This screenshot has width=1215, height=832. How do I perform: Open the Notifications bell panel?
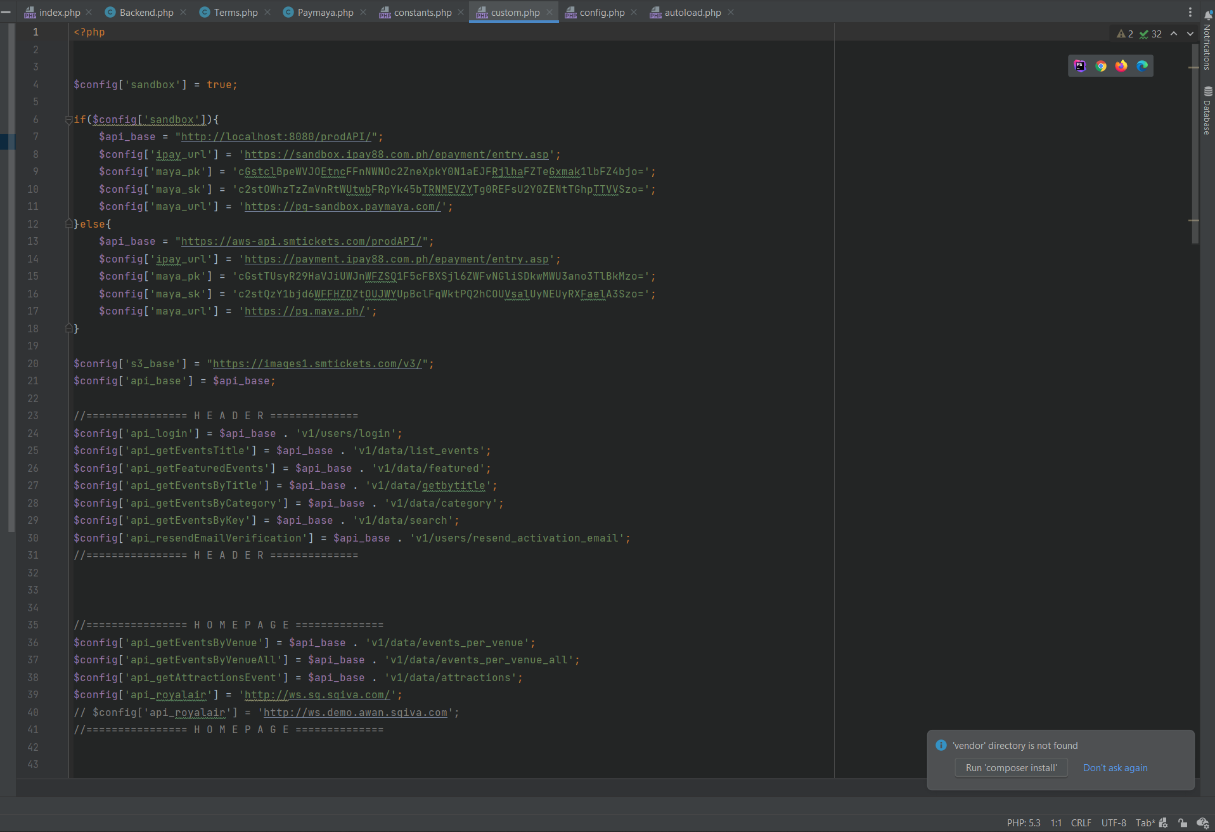[x=1207, y=15]
